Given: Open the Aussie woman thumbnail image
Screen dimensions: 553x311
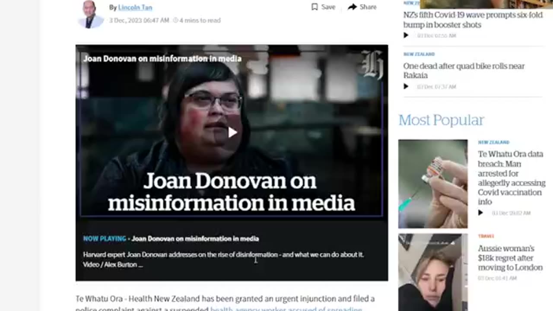Looking at the screenshot, I should (x=433, y=272).
